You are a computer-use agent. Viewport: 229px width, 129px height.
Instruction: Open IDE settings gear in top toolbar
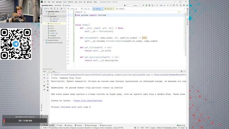(184, 5)
